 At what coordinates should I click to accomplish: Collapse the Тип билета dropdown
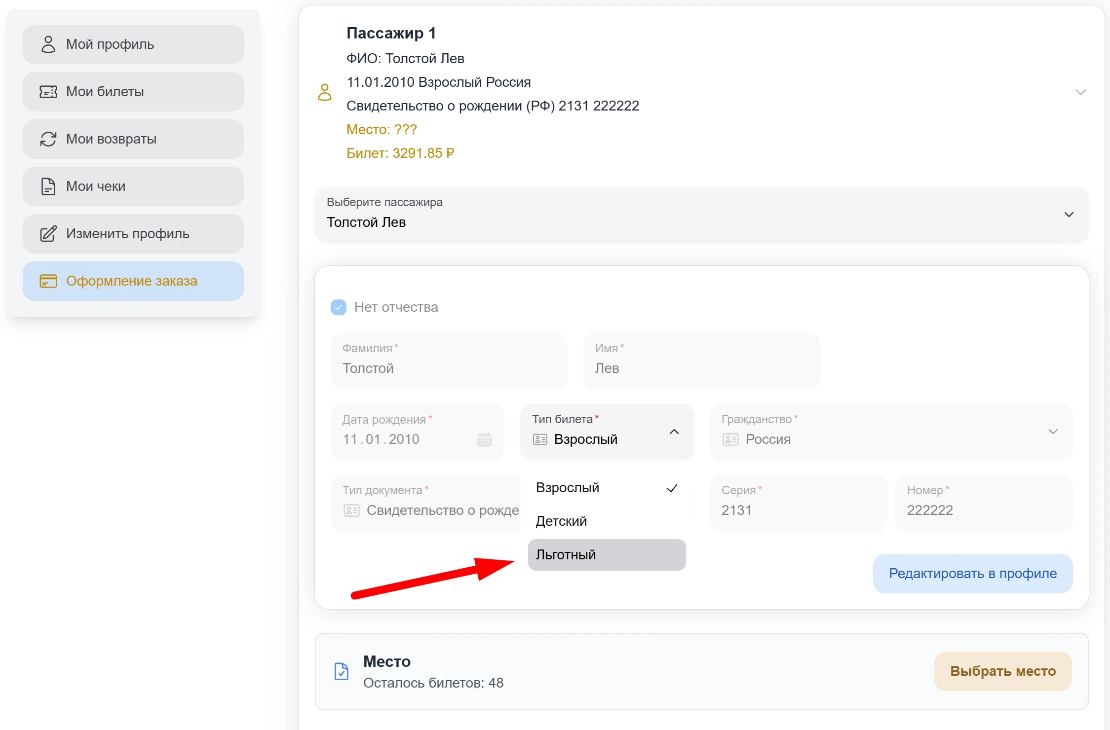pos(674,432)
